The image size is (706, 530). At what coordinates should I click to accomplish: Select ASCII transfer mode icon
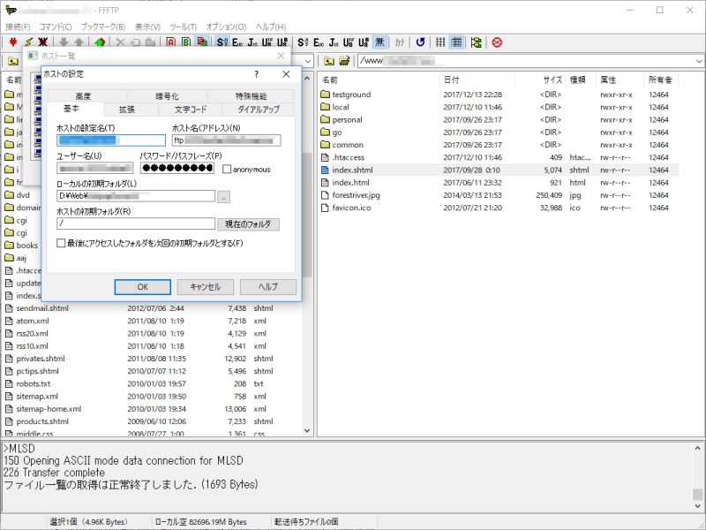(x=170, y=40)
